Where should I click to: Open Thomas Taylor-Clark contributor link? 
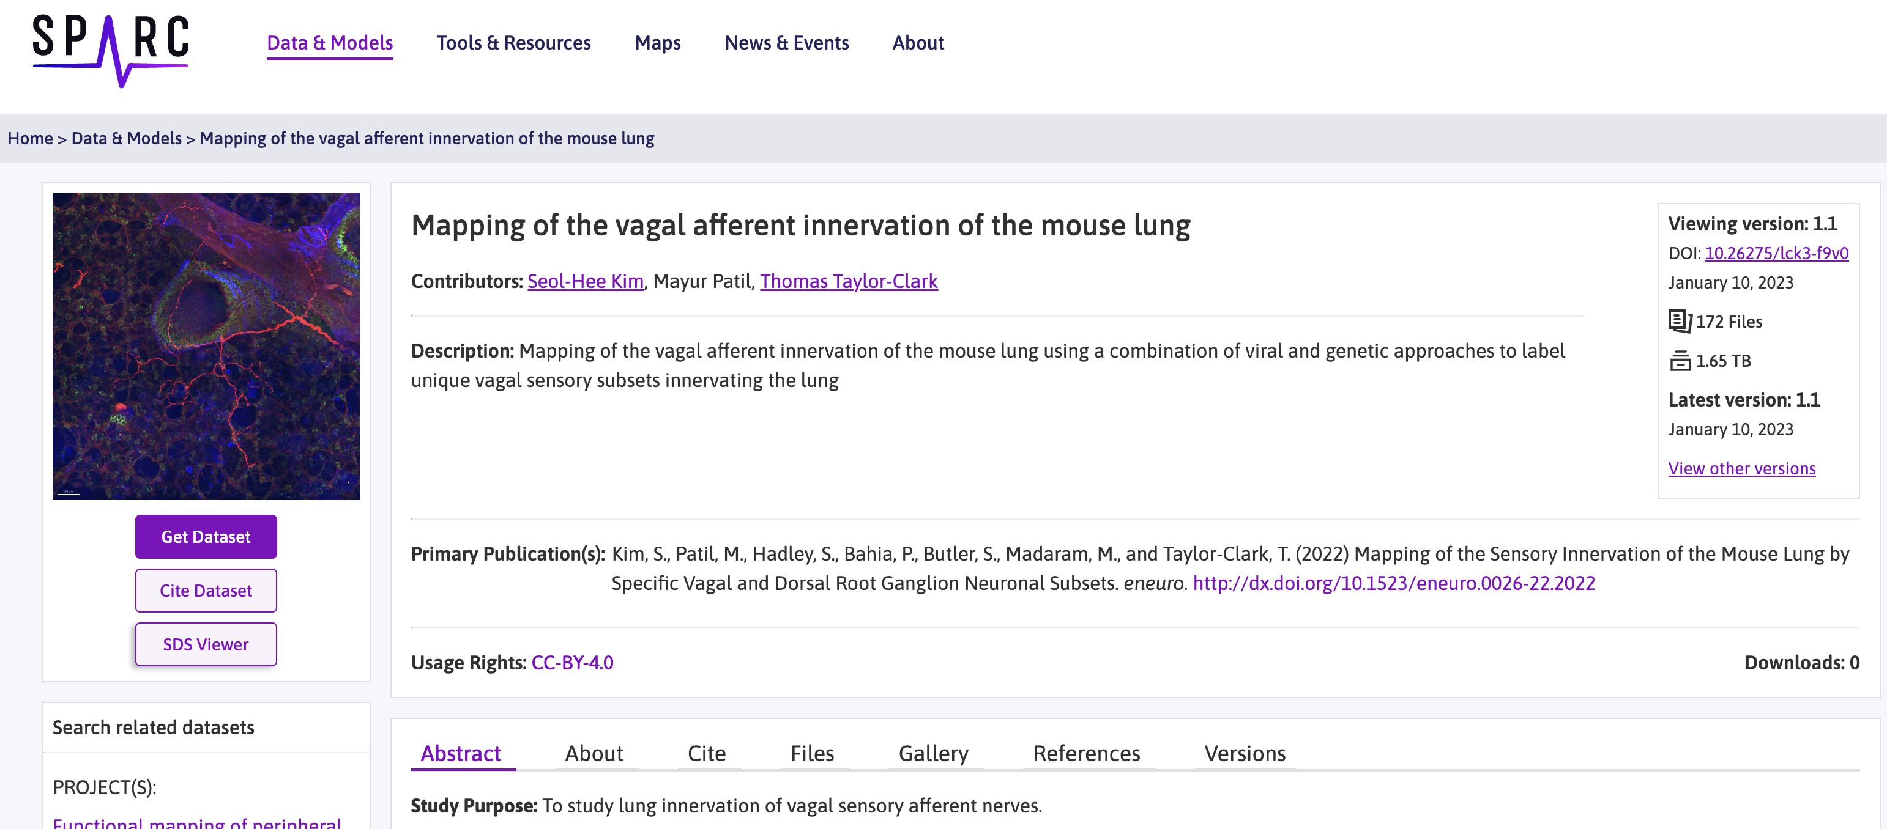pyautogui.click(x=848, y=281)
